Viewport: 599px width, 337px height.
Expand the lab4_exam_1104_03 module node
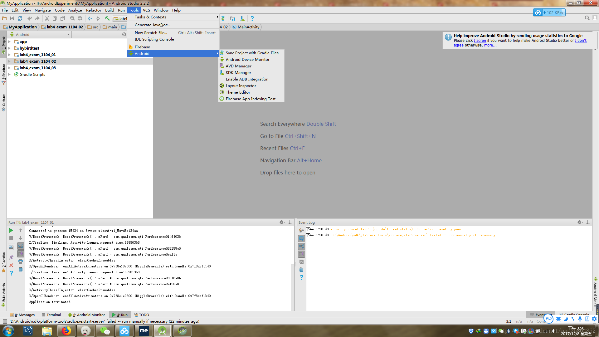coord(9,68)
